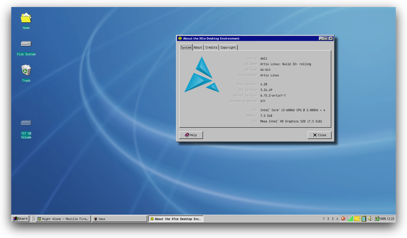Viewport: 407px width, 238px height.
Task: Switch to the About tab
Action: (x=198, y=47)
